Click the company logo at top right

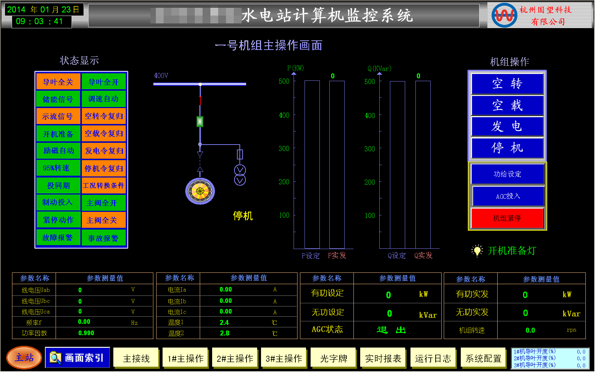click(x=504, y=15)
